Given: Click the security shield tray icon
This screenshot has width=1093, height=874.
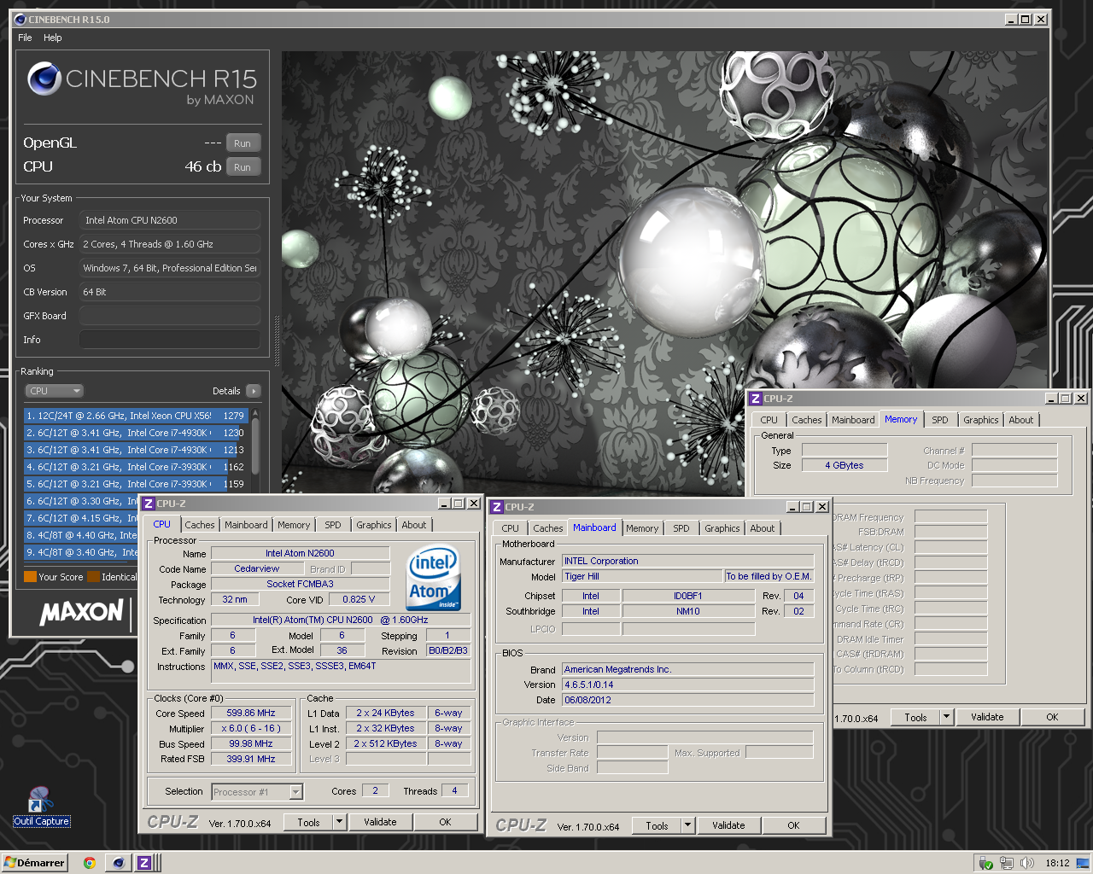Looking at the screenshot, I should 986,863.
